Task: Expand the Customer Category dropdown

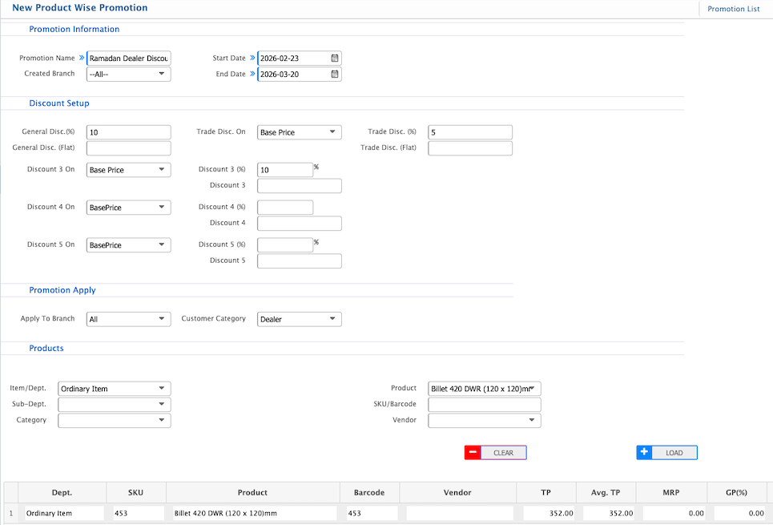Action: (299, 319)
